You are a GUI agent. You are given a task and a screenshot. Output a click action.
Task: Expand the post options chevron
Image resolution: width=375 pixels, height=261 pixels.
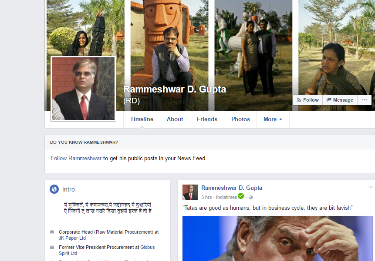[371, 187]
